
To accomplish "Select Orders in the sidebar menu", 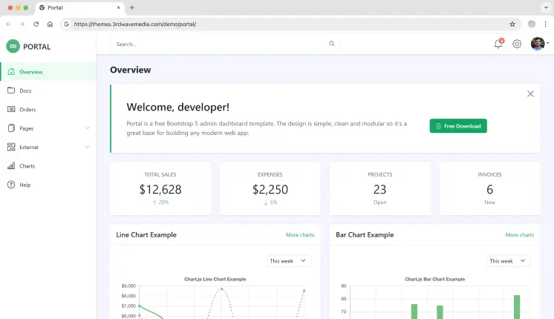I will click(x=27, y=110).
